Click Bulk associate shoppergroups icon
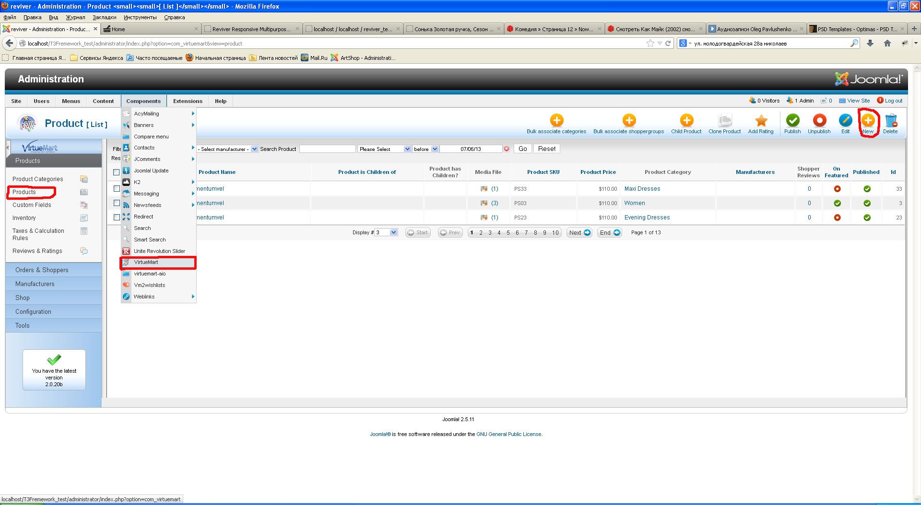Viewport: 921px width, 505px height. click(x=629, y=120)
